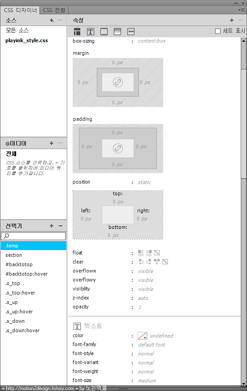Open font-size medium value
247x391 pixels.
(147, 381)
